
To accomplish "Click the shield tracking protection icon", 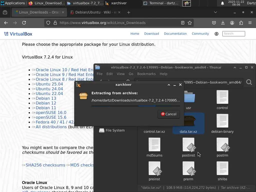I will (48, 23).
